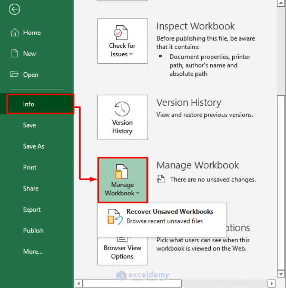Click 'View and restore previous versions.' text
This screenshot has width=286, height=288.
click(x=205, y=115)
